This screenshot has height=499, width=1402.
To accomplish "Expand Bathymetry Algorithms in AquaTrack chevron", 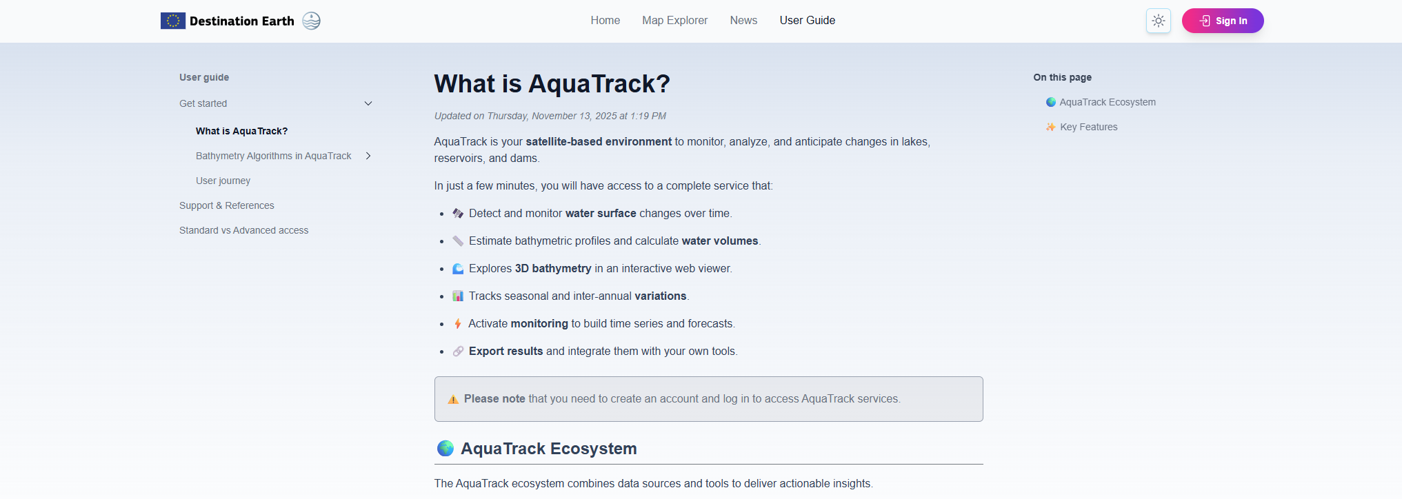I will pyautogui.click(x=368, y=156).
